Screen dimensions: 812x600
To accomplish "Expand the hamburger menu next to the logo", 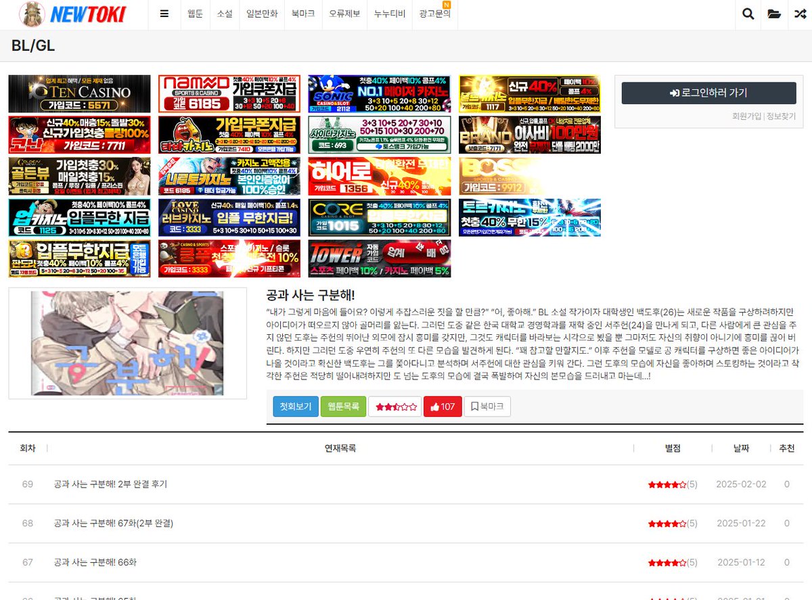I will [x=164, y=14].
